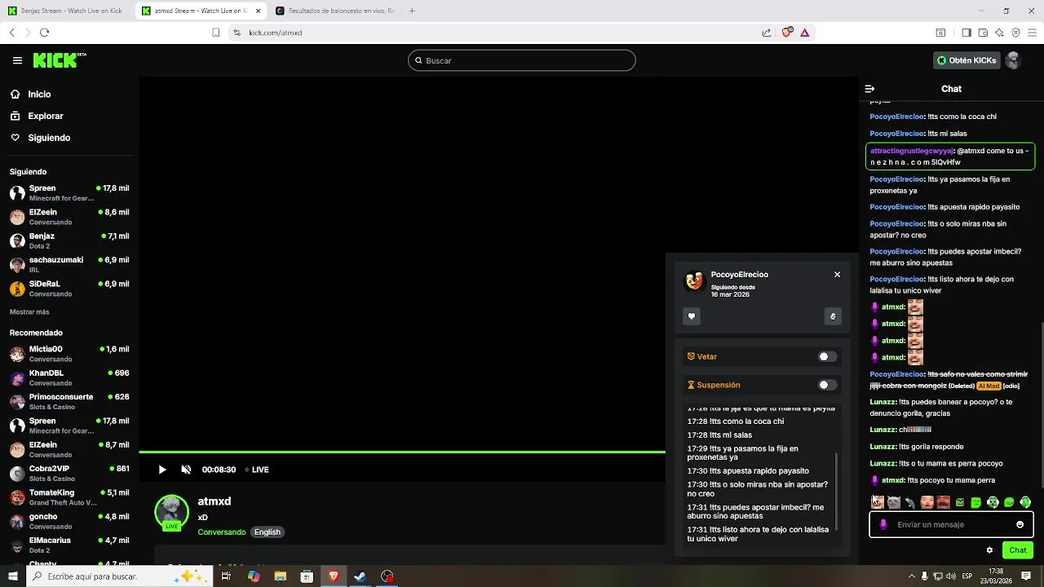Open Brave VPN shield icon
This screenshot has width=1044, height=587.
tap(1015, 33)
